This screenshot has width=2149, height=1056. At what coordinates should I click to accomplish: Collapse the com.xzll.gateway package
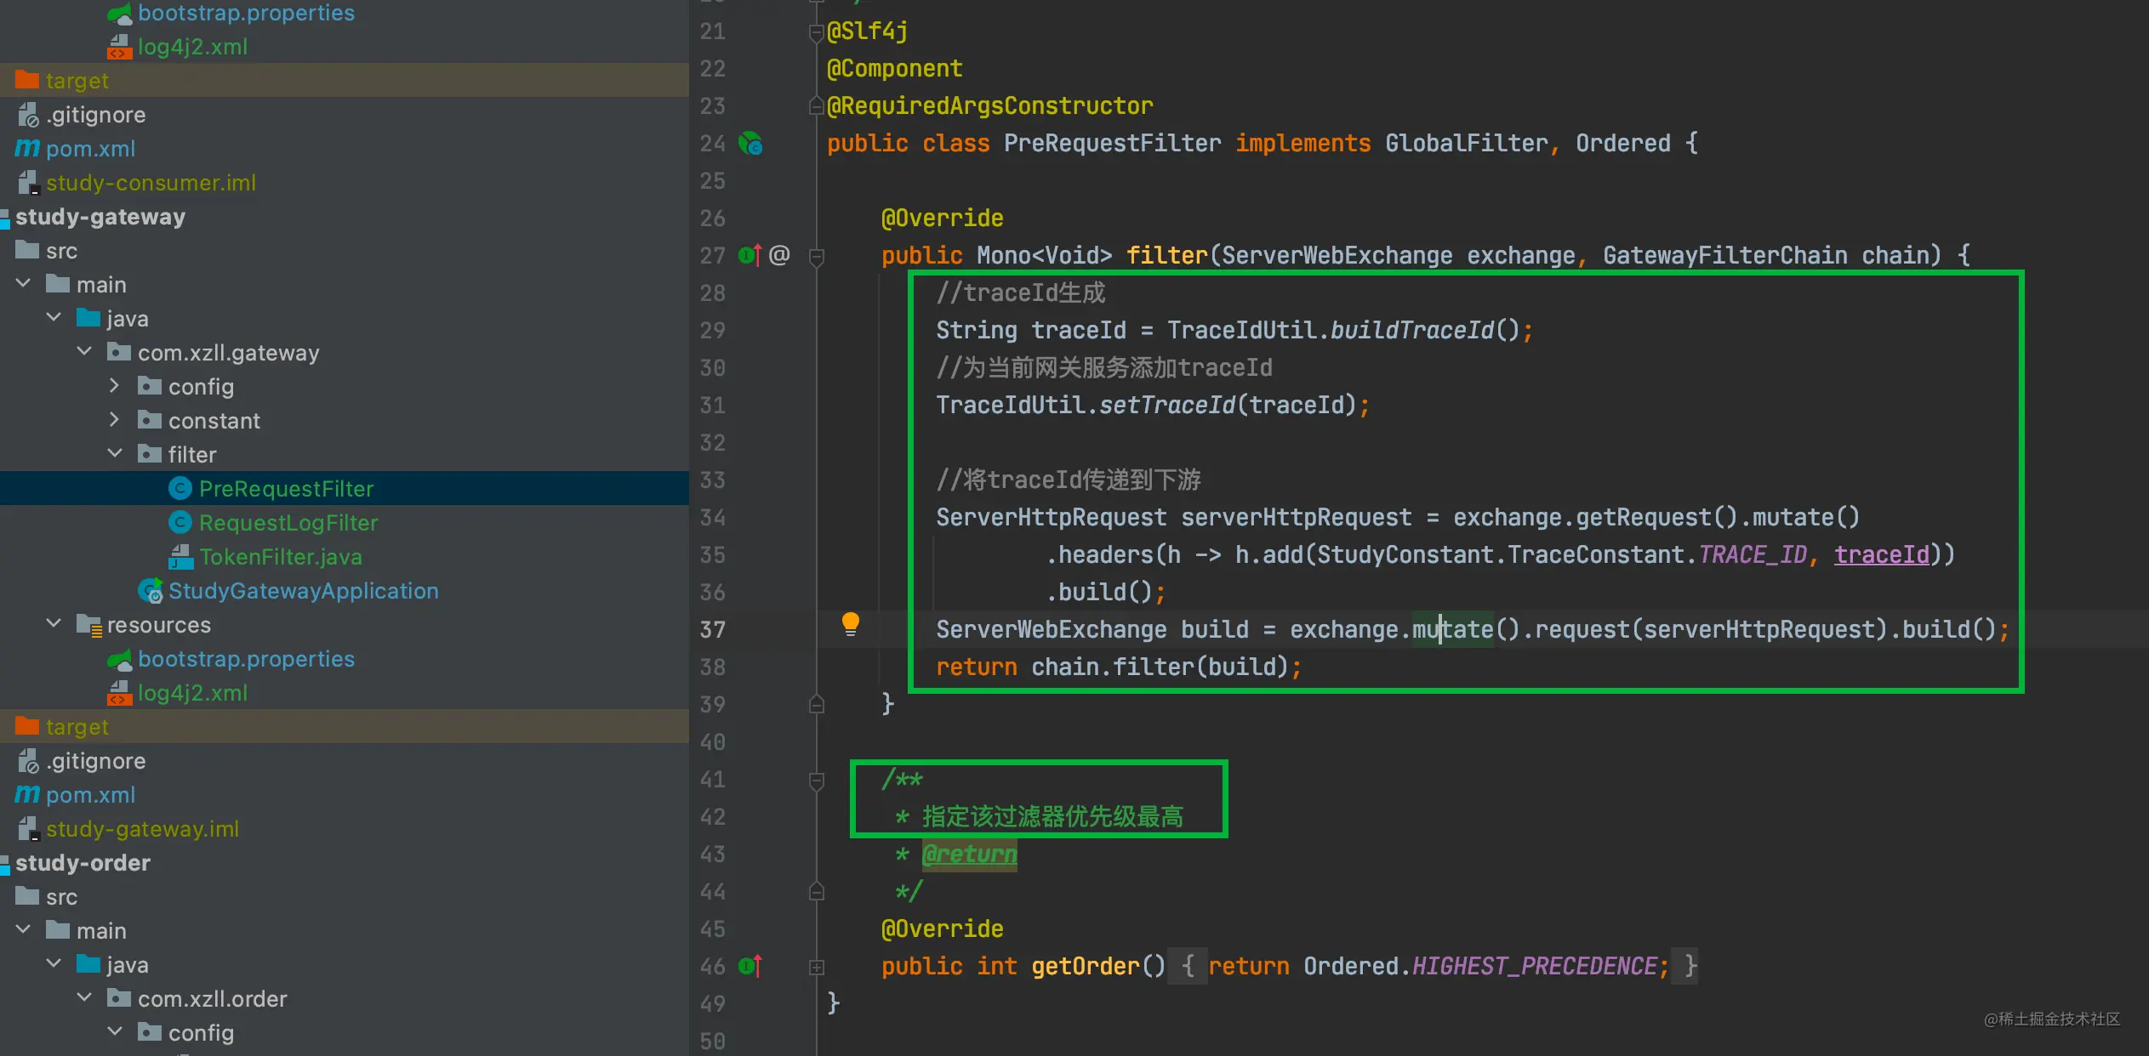[x=85, y=351]
